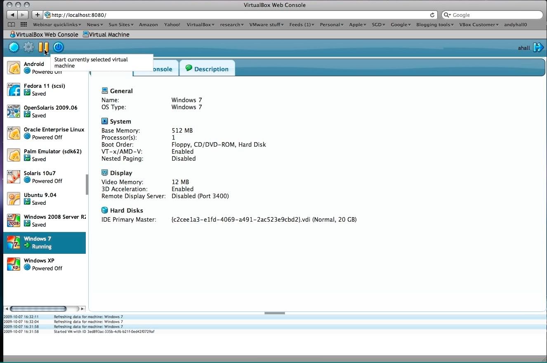
Task: Go back with Safari back button
Action: [x=12, y=15]
